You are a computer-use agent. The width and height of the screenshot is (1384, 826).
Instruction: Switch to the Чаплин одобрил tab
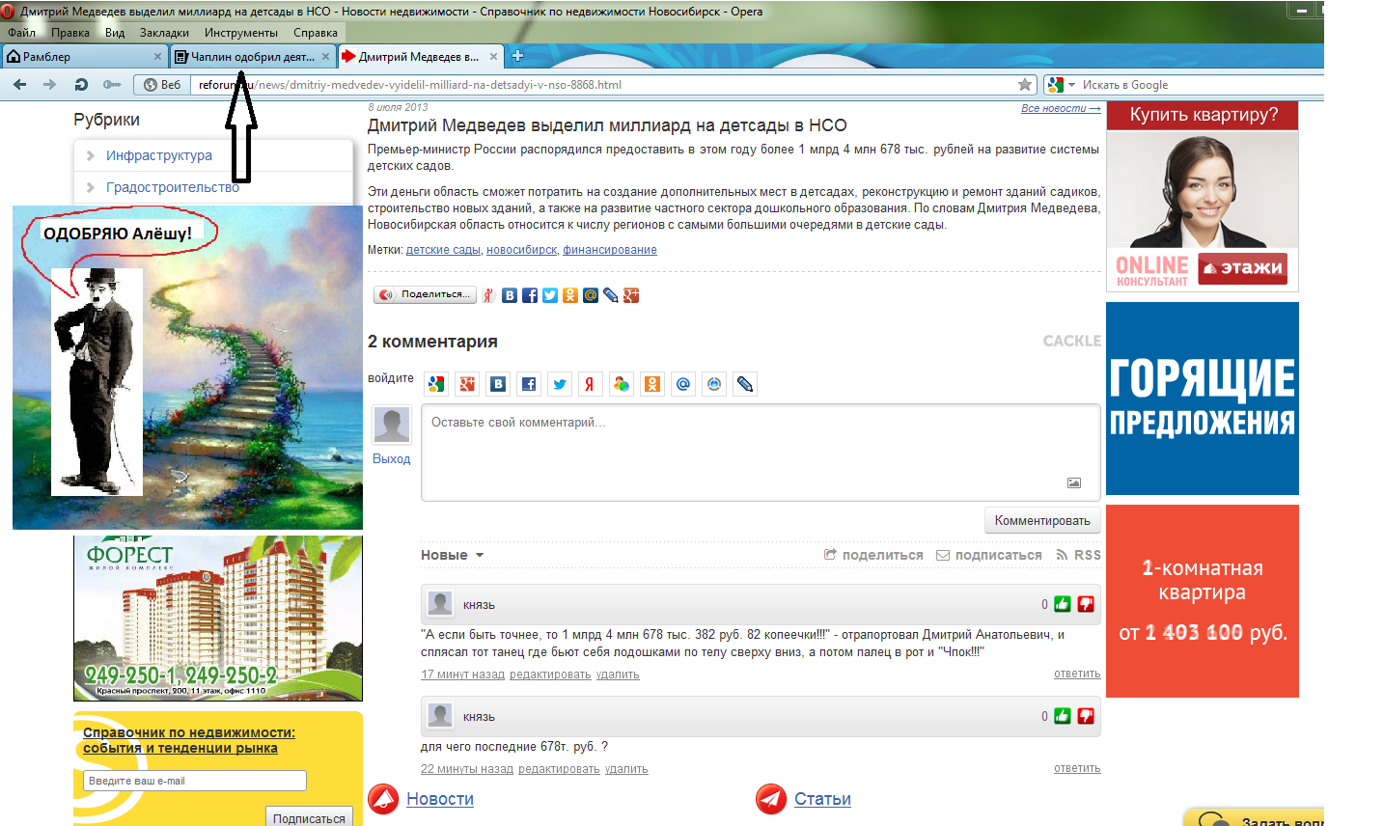click(x=253, y=56)
